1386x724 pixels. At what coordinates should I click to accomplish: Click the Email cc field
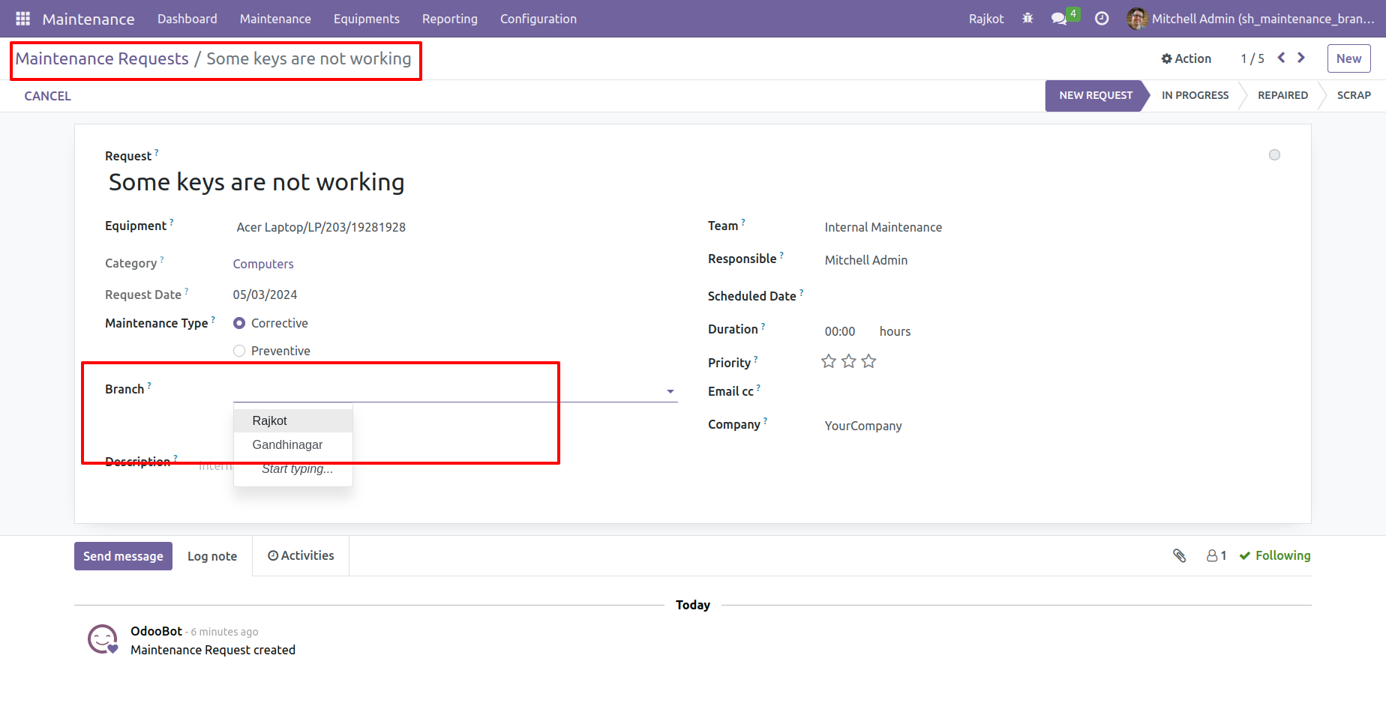pyautogui.click(x=1050, y=393)
